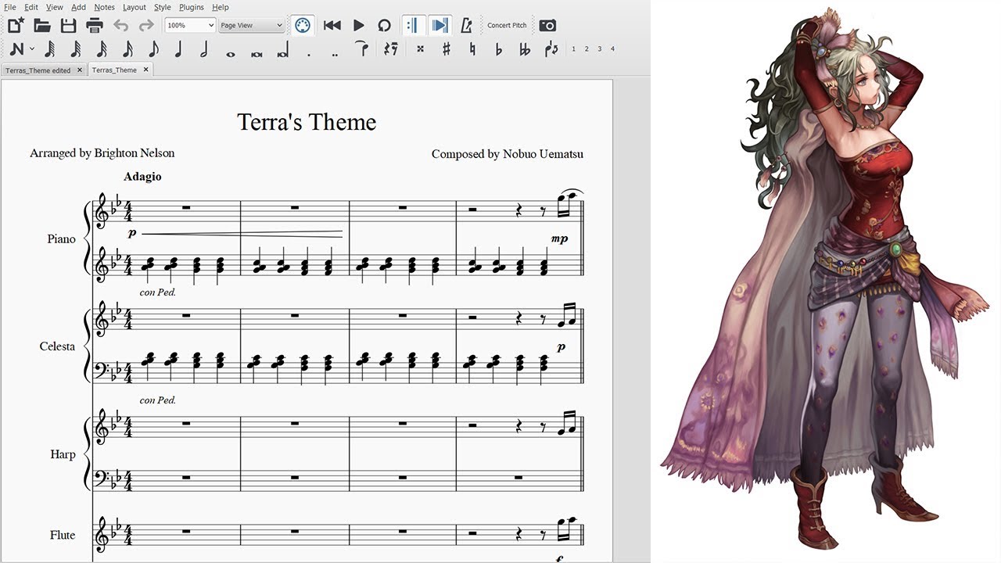The height and width of the screenshot is (563, 1001).
Task: Open the Plugins menu
Action: (192, 7)
